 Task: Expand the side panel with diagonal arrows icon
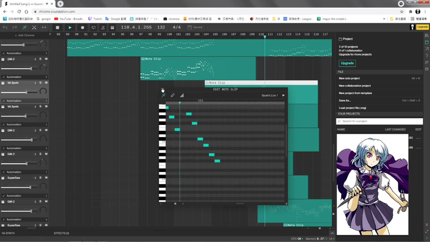(x=427, y=232)
